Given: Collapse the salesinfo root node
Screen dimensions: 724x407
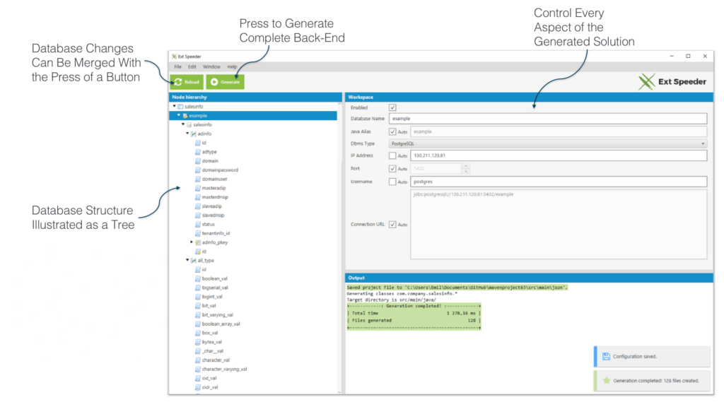Looking at the screenshot, I should click(175, 106).
